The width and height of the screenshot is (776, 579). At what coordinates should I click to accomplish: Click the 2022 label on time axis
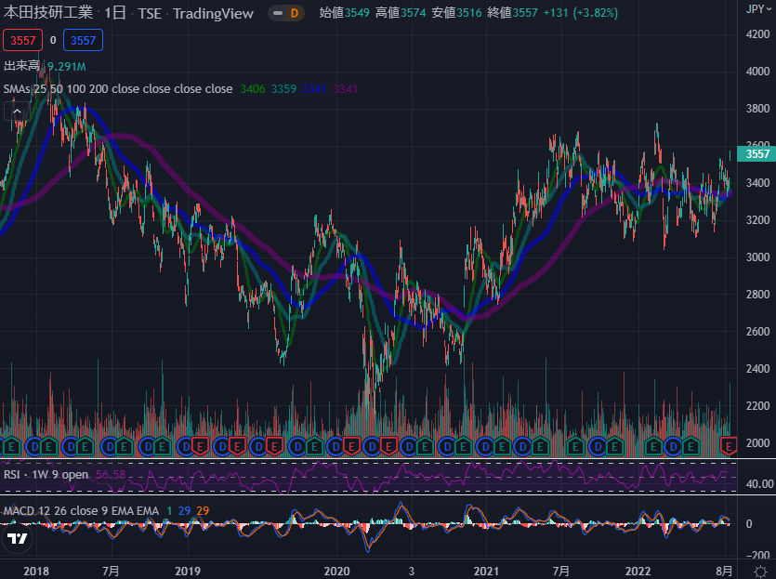click(x=637, y=570)
